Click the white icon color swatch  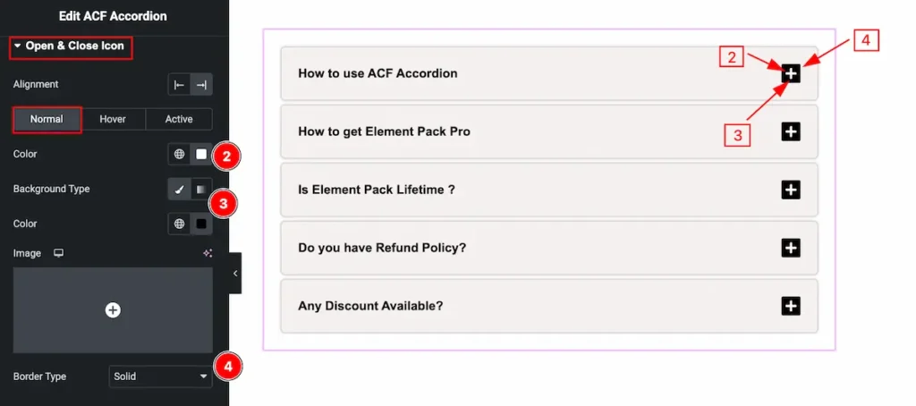click(201, 155)
